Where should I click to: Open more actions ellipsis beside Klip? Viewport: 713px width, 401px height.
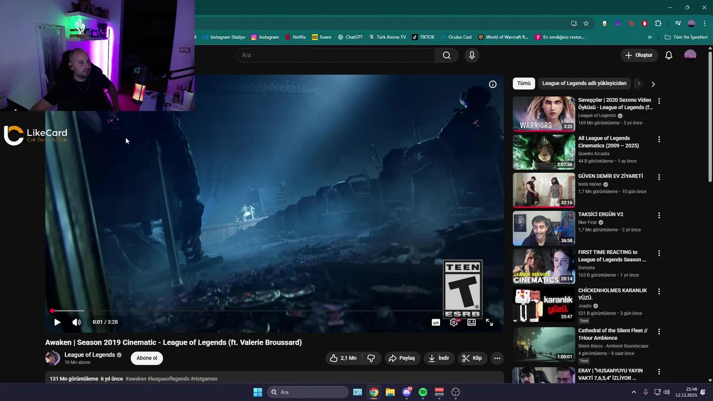(497, 358)
